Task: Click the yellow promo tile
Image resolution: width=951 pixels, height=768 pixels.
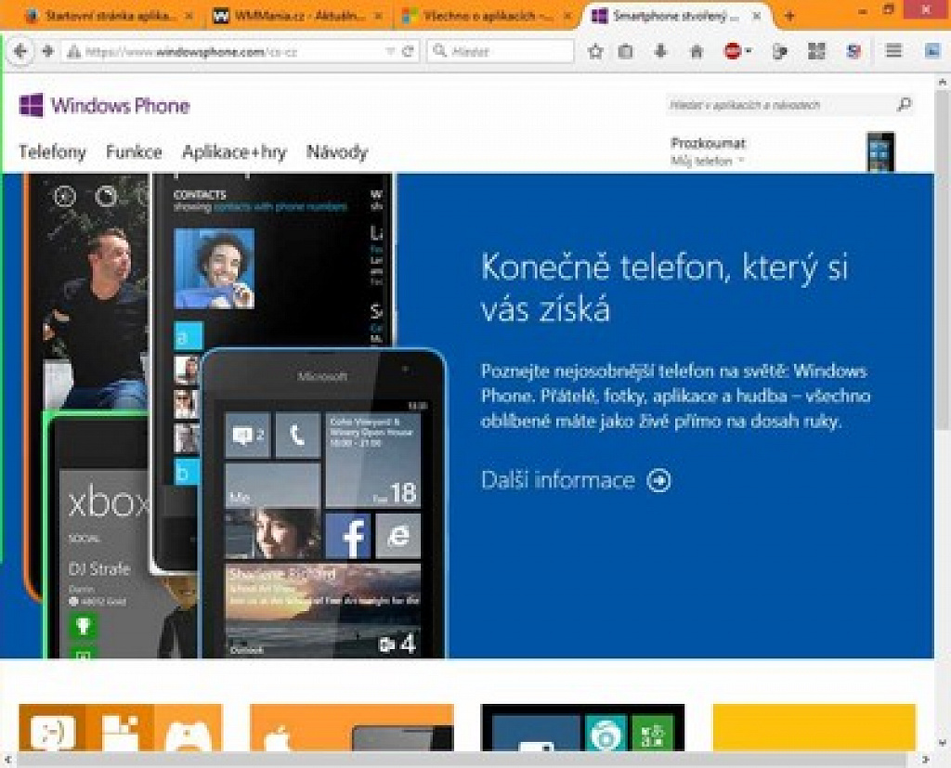Action: tap(814, 727)
